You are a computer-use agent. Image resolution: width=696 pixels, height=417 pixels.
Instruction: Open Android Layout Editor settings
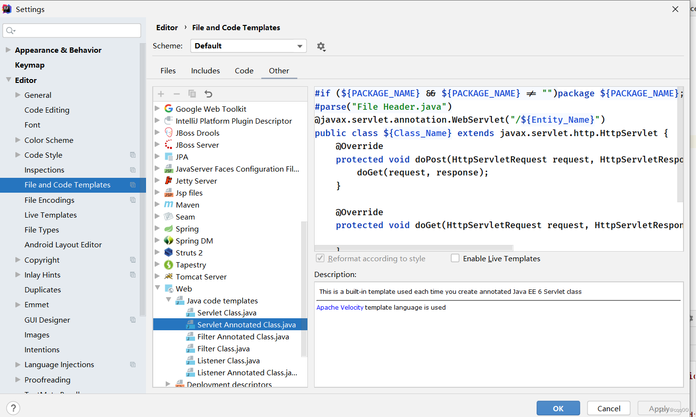pyautogui.click(x=63, y=244)
